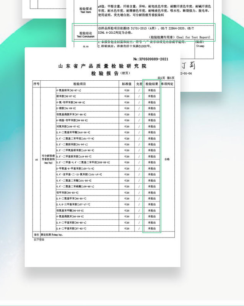The width and height of the screenshot is (244, 306).
Task: Click conclusion text citing GB 31701-2015
Action: pos(146,31)
